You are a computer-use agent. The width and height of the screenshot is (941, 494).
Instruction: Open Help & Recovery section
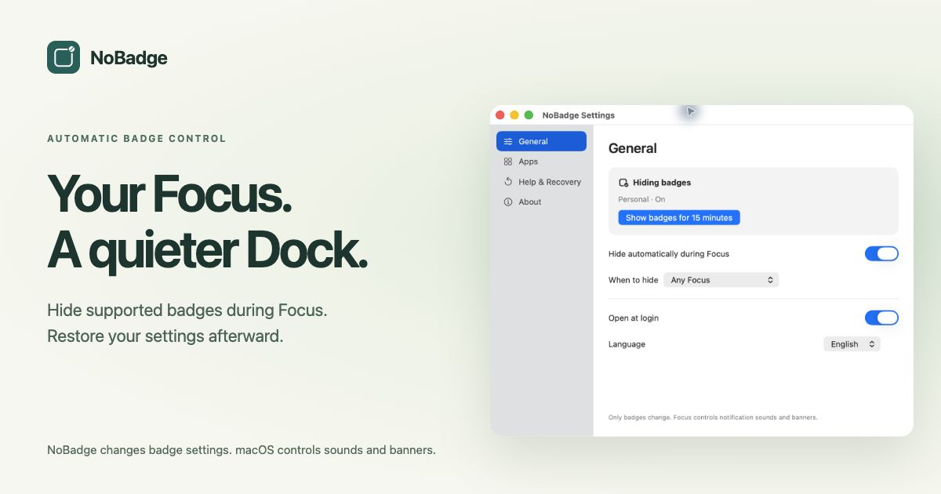541,182
